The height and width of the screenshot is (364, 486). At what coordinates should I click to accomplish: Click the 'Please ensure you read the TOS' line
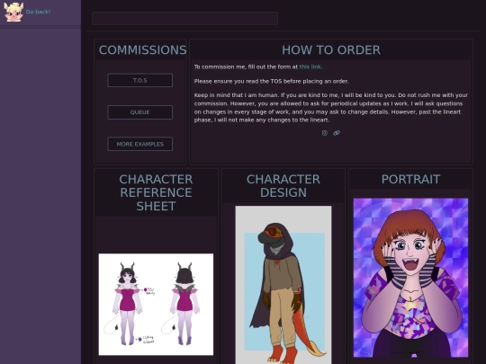[271, 81]
